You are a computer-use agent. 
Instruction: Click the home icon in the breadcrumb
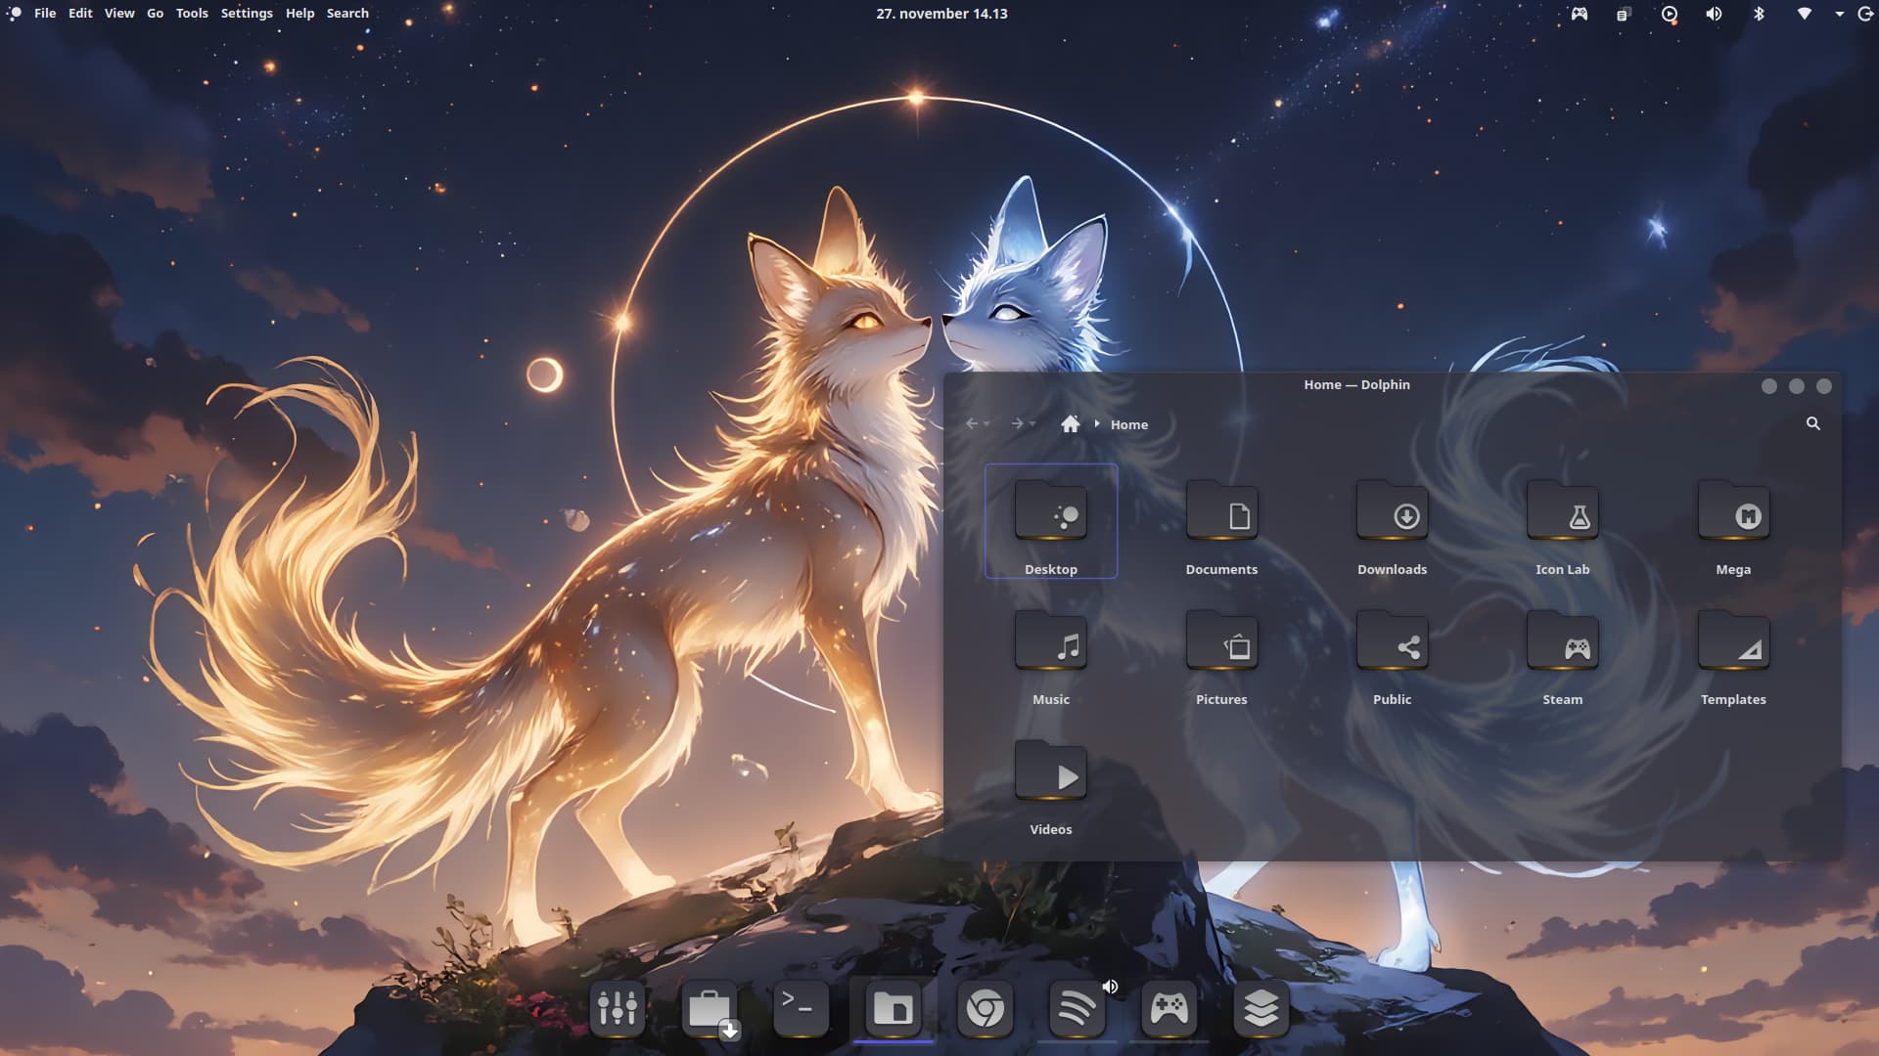point(1070,423)
